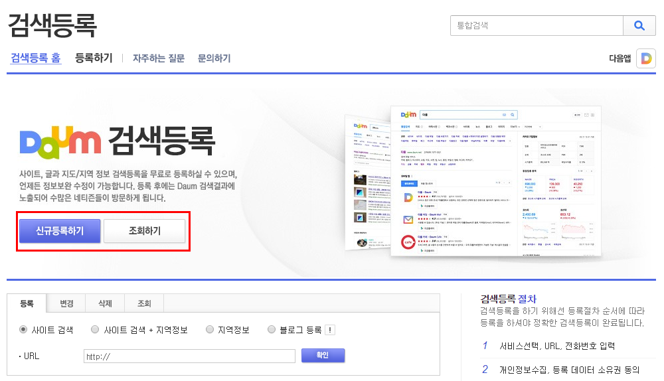
Task: Open 자주하는 질문 page
Action: (159, 58)
